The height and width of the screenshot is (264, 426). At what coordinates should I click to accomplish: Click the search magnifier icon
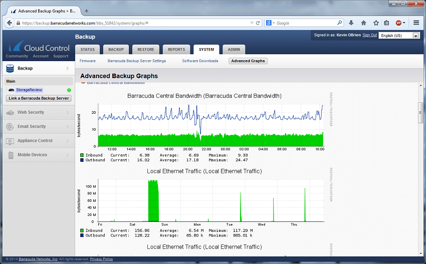click(339, 23)
